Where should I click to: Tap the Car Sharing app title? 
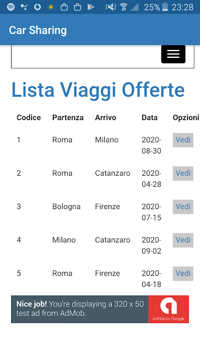[x=38, y=30]
